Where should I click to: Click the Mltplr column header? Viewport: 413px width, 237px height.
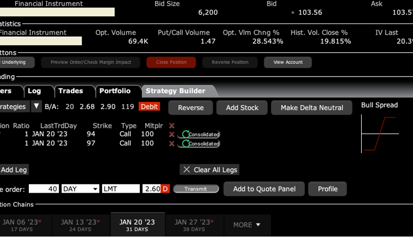click(x=154, y=126)
